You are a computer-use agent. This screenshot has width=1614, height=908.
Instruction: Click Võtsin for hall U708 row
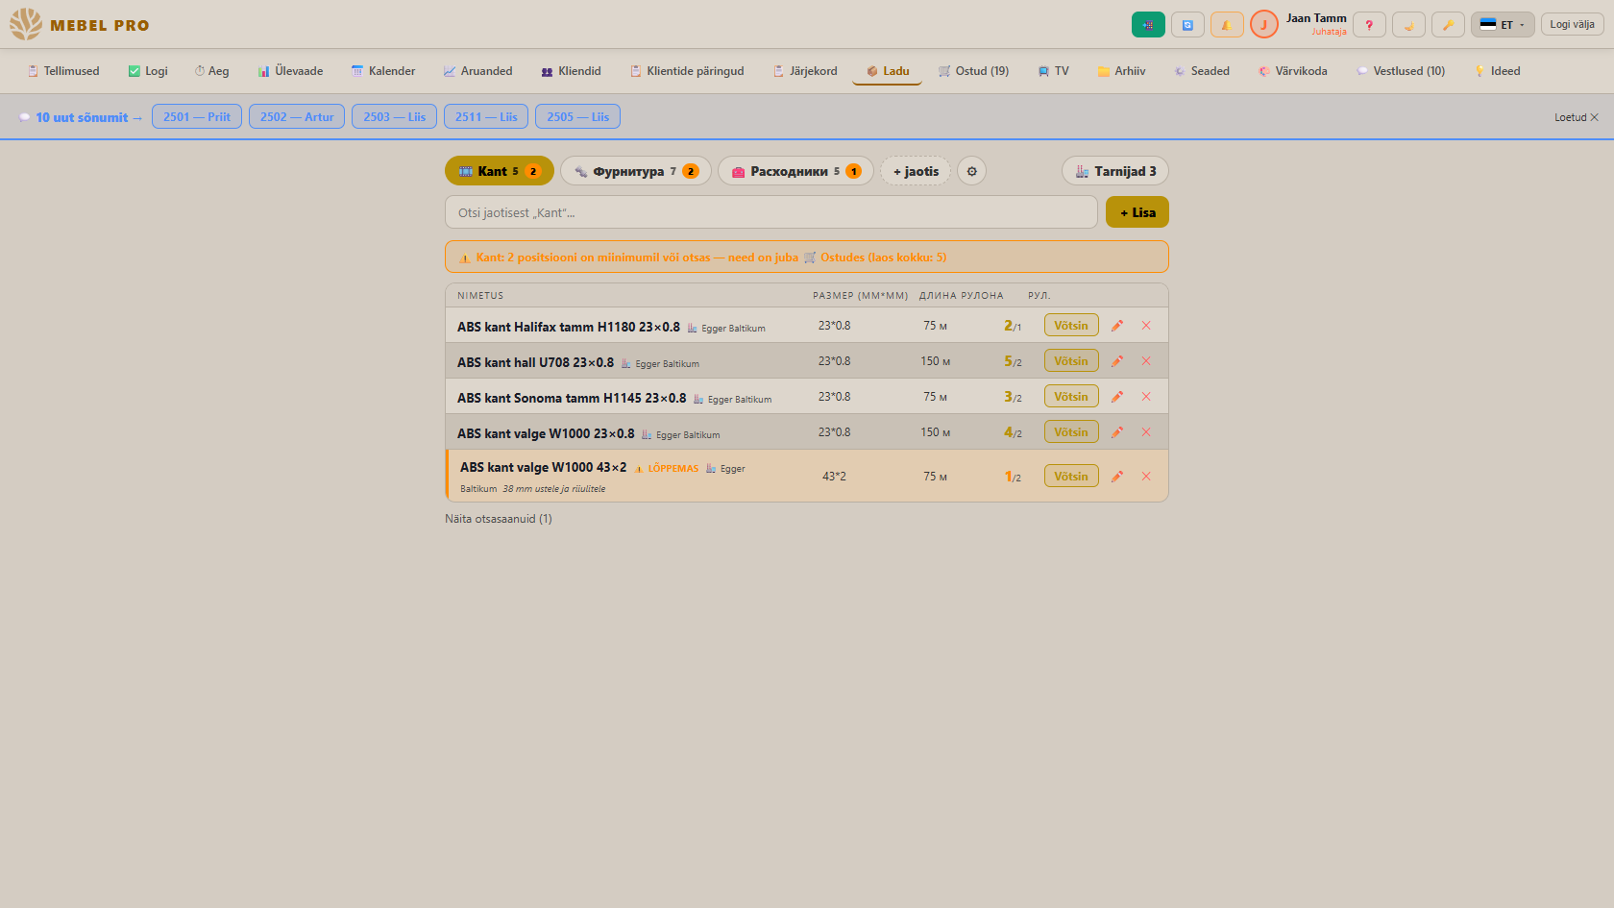(x=1071, y=360)
